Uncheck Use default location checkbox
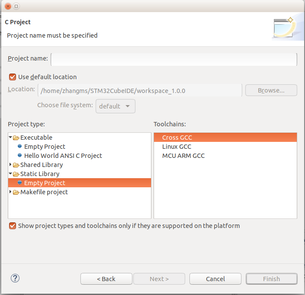Viewport: 305px width, 295px height. tap(13, 77)
